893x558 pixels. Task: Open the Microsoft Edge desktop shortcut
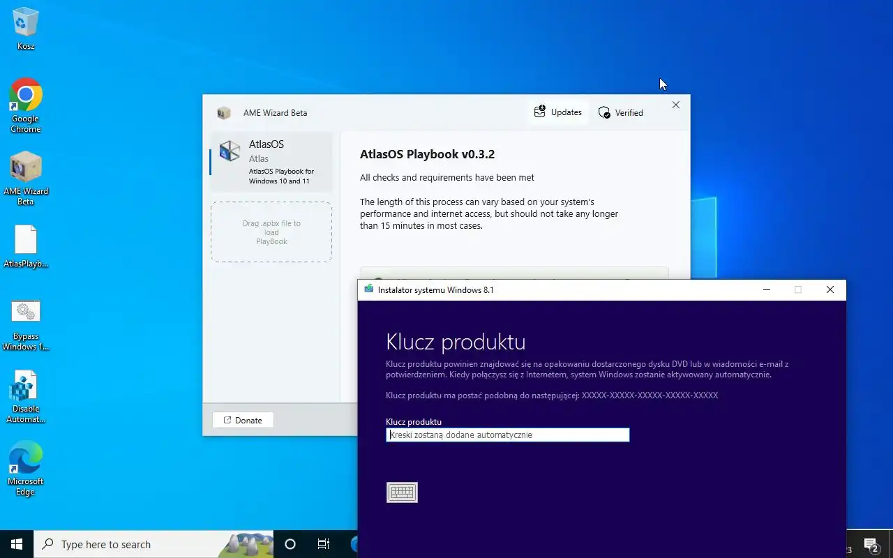click(26, 469)
